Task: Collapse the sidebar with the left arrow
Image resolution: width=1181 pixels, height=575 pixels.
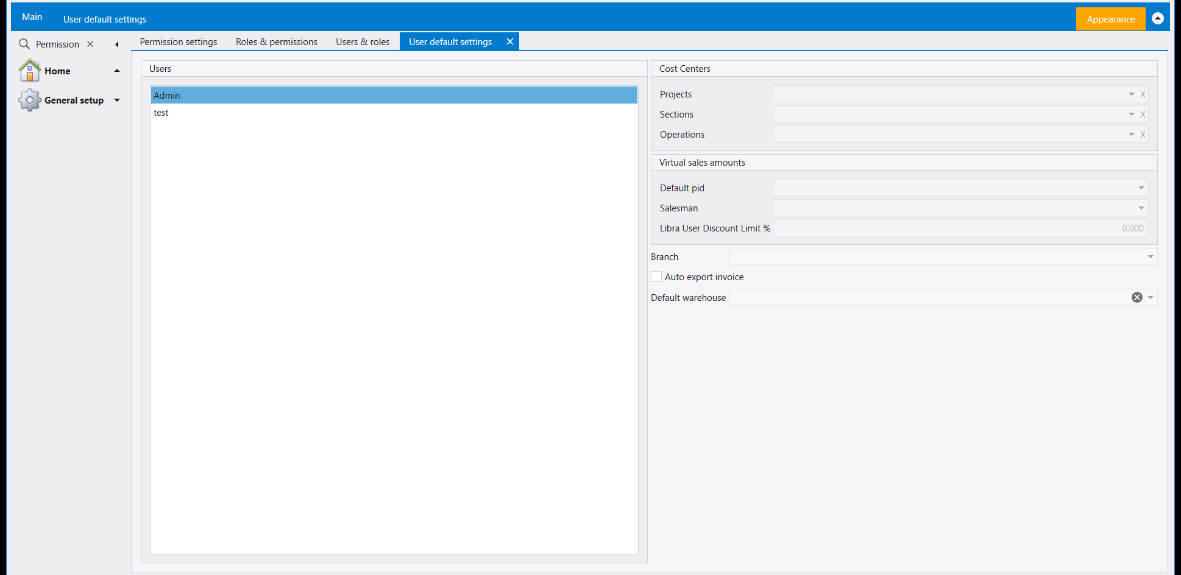Action: 116,44
